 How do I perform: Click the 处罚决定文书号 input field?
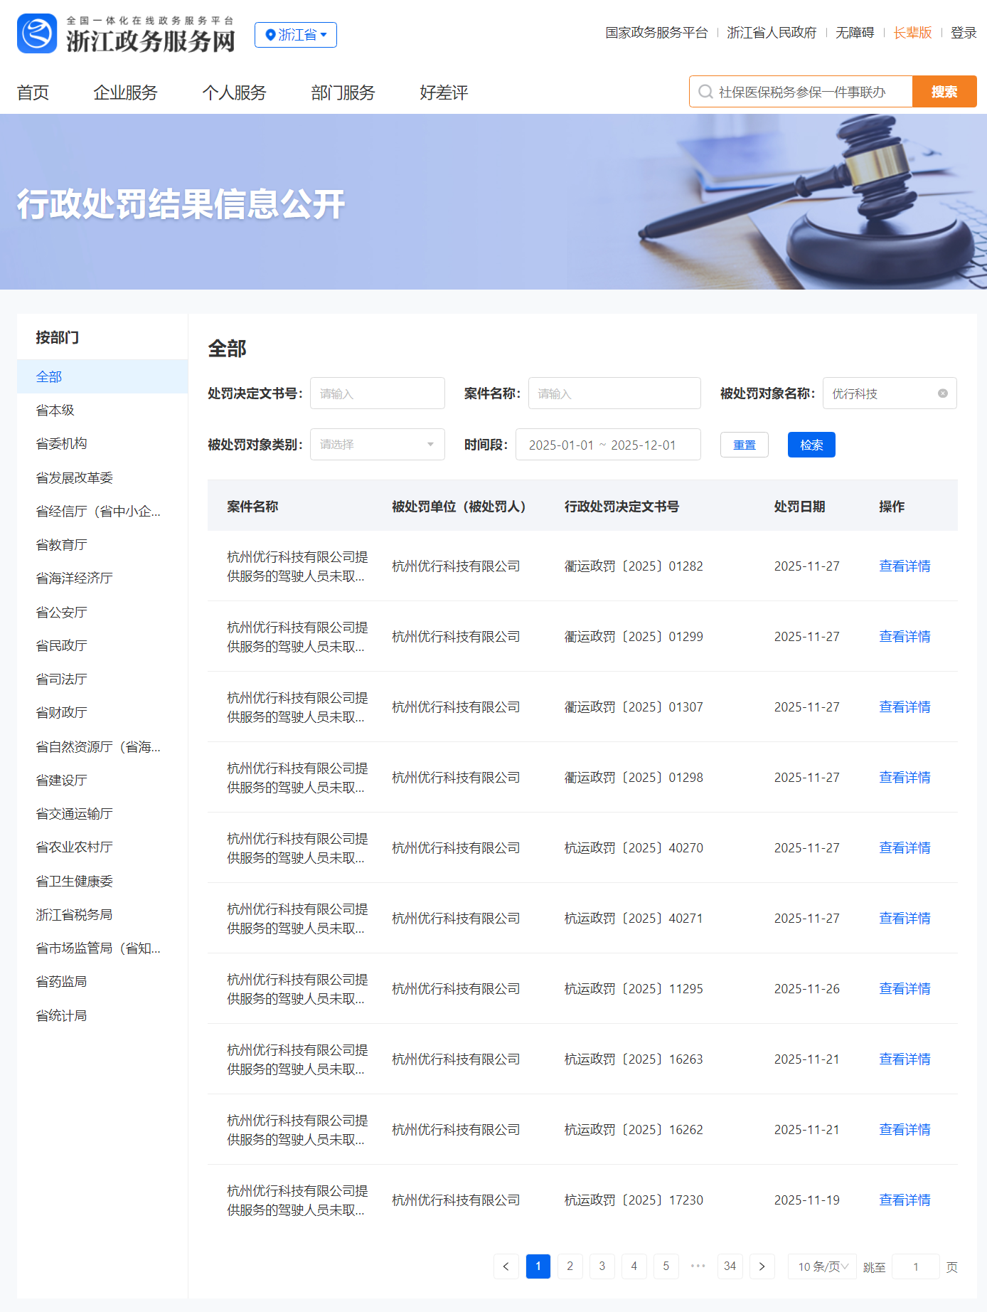tap(377, 393)
